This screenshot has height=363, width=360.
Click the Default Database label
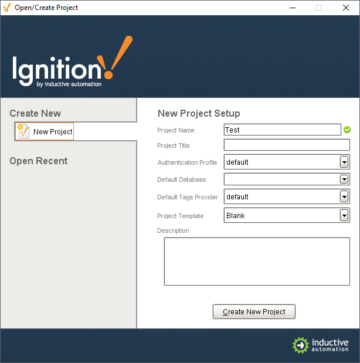coord(182,179)
